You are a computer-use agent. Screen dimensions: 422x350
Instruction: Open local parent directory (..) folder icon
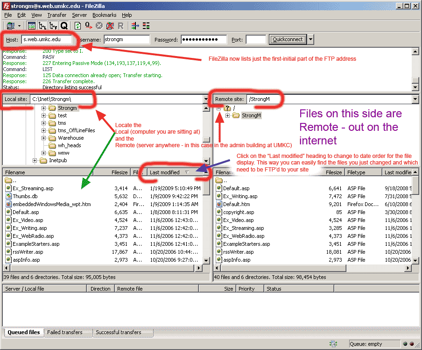(8, 180)
